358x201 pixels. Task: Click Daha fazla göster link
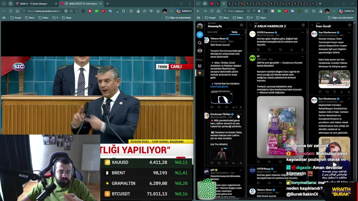pos(219,87)
